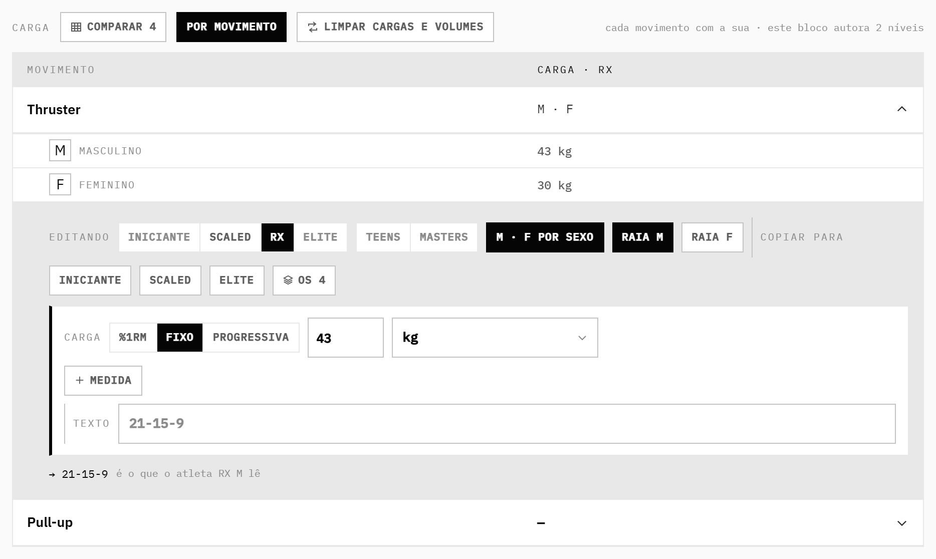Select Scaled in the Editando level selector
Viewport: 936px width, 559px height.
tap(230, 237)
